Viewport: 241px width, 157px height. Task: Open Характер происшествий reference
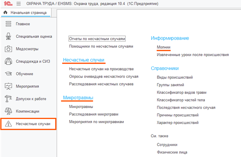(178, 123)
